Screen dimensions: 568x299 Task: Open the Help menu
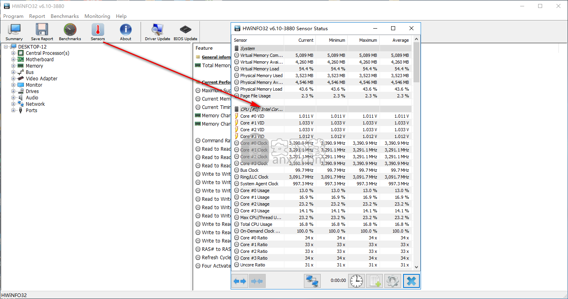point(121,16)
